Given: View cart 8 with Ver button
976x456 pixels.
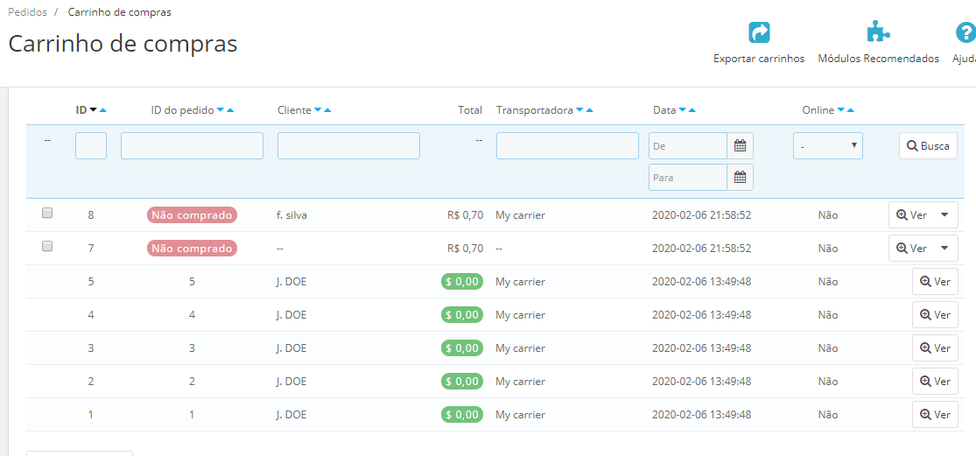Looking at the screenshot, I should coord(912,214).
